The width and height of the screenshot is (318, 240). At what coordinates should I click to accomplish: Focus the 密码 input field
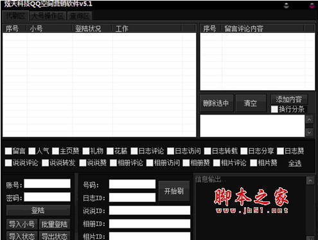[47, 197]
